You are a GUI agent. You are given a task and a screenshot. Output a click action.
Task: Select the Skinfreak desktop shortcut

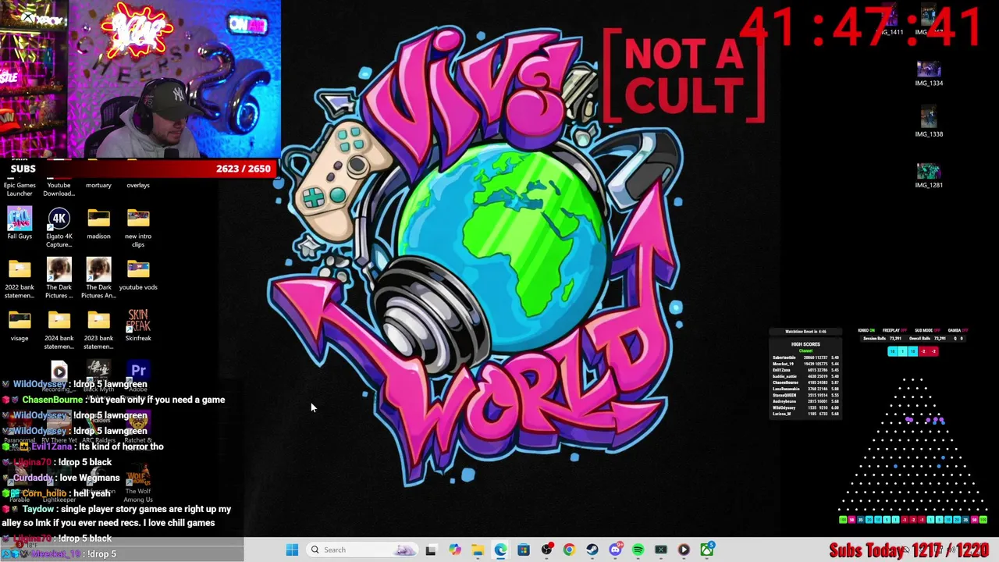[138, 325]
